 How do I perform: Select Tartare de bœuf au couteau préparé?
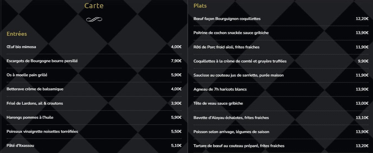tap(239, 146)
